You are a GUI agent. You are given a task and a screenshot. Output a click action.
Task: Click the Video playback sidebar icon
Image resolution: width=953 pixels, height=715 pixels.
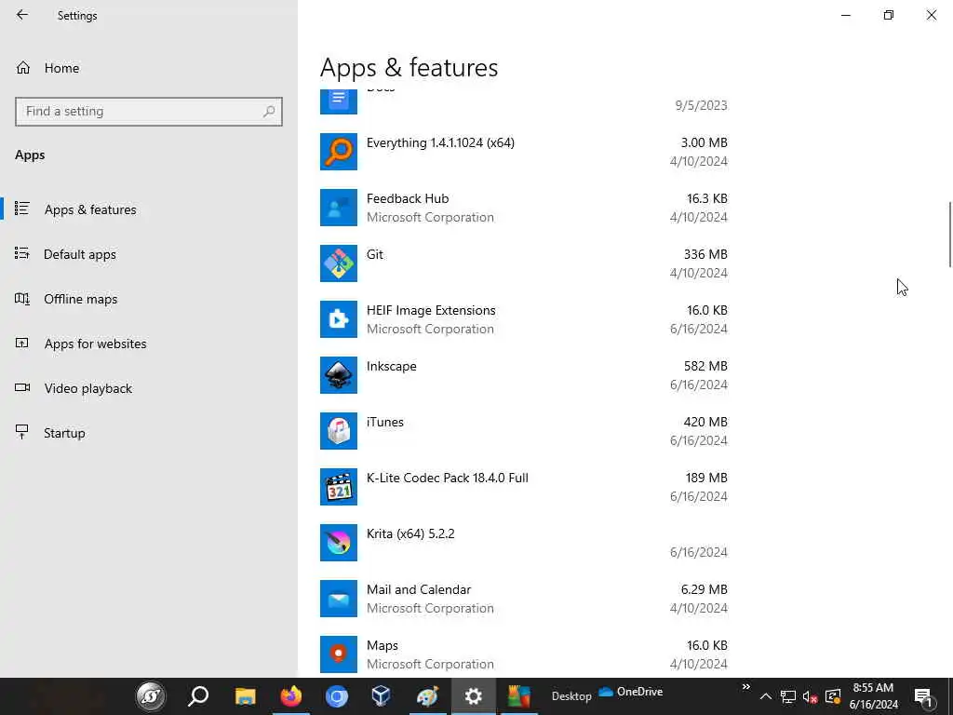(22, 388)
